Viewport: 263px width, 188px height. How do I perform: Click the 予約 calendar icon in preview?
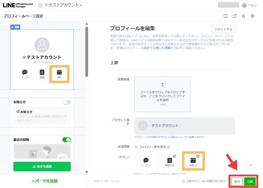[x=59, y=74]
